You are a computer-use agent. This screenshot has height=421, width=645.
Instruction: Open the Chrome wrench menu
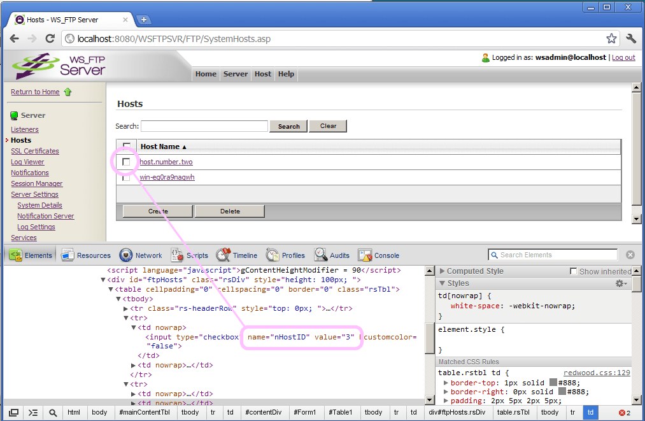tap(631, 39)
